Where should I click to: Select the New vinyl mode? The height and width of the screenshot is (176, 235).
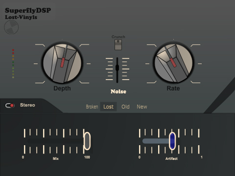pyautogui.click(x=142, y=107)
